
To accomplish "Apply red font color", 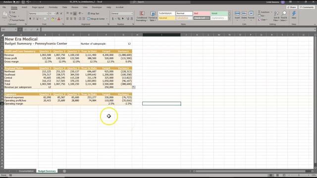I will point(59,19).
